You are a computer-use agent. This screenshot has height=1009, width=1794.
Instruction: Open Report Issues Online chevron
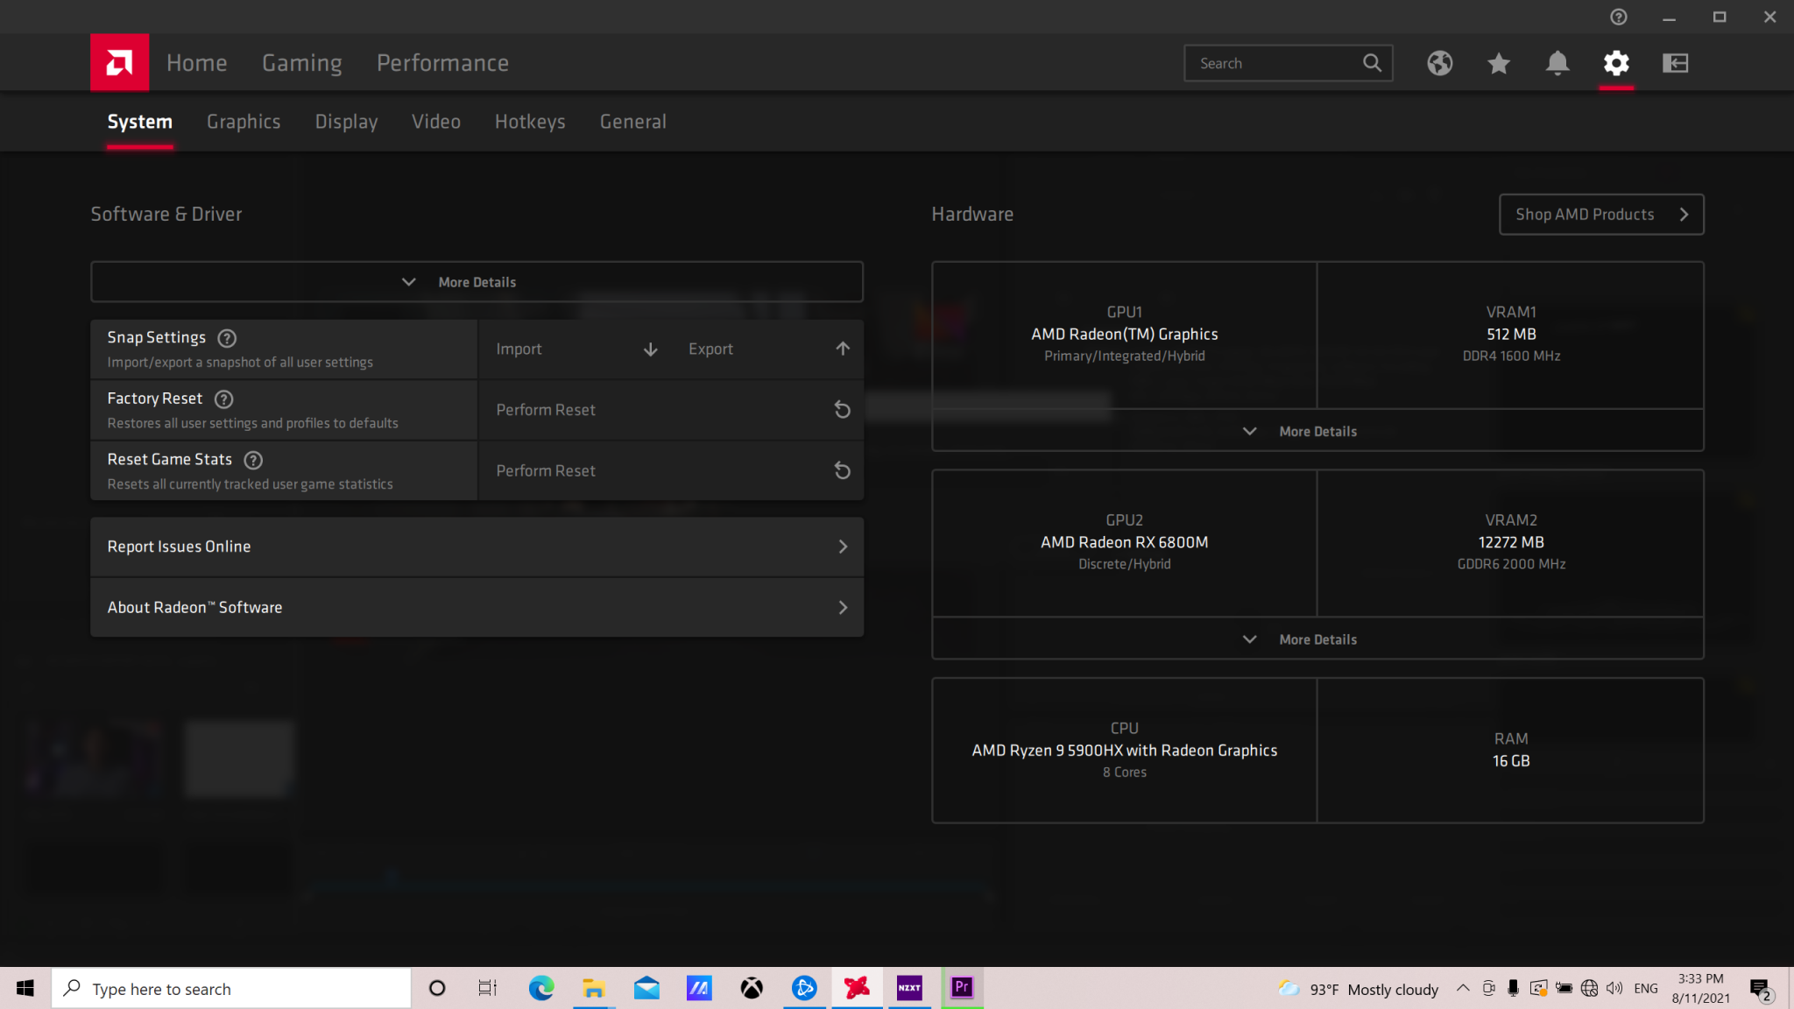click(843, 547)
